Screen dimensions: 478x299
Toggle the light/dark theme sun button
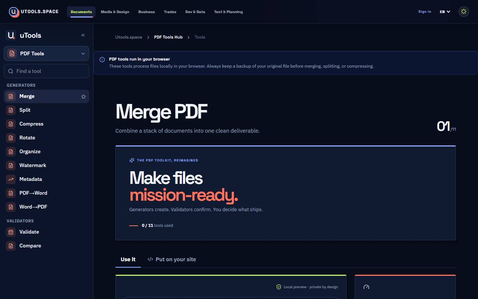click(464, 12)
